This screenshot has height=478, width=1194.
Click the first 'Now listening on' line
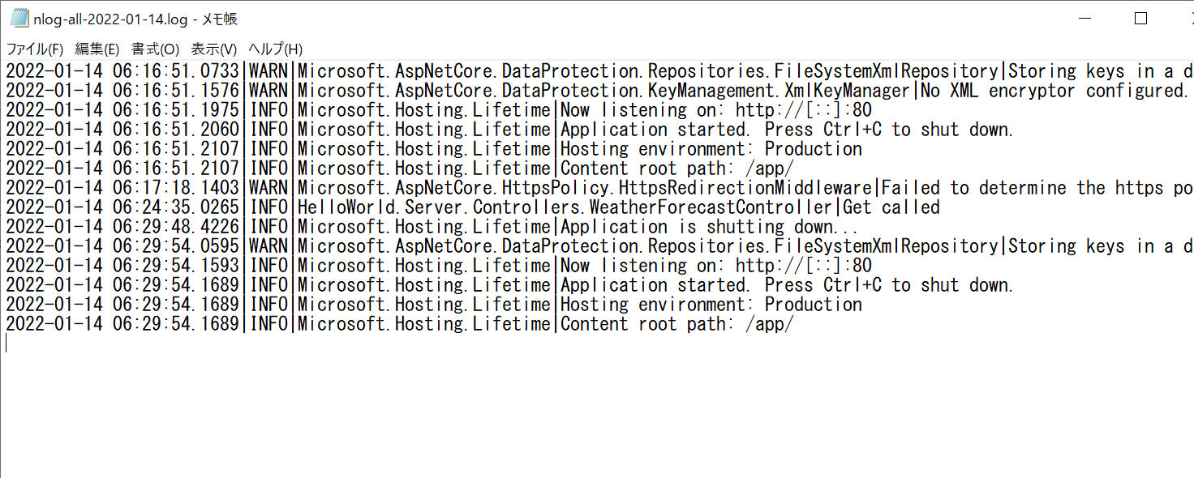pyautogui.click(x=439, y=110)
